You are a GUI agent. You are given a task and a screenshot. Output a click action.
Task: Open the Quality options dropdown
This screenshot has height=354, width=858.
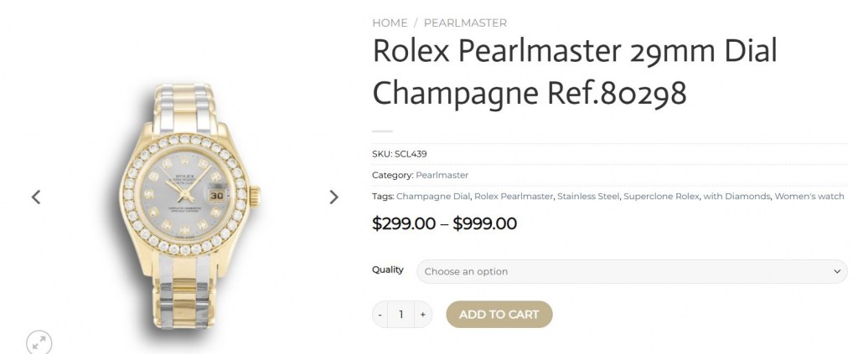coord(620,271)
